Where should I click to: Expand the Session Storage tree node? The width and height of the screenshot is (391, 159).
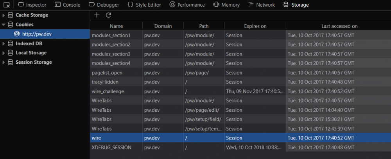(x=4, y=62)
